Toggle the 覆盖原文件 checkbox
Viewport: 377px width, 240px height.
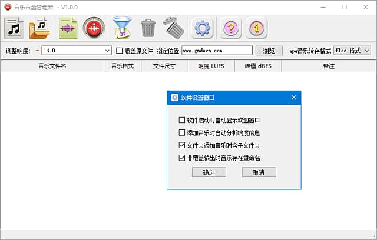(119, 51)
